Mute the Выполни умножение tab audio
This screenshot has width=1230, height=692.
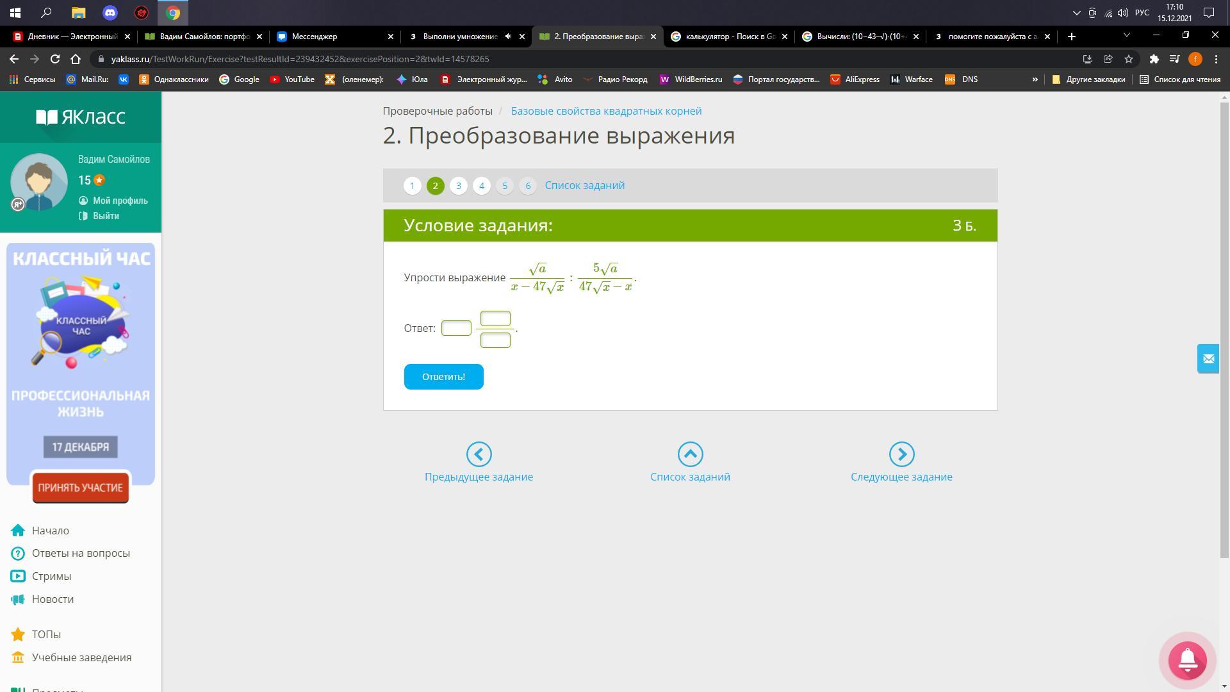(508, 37)
